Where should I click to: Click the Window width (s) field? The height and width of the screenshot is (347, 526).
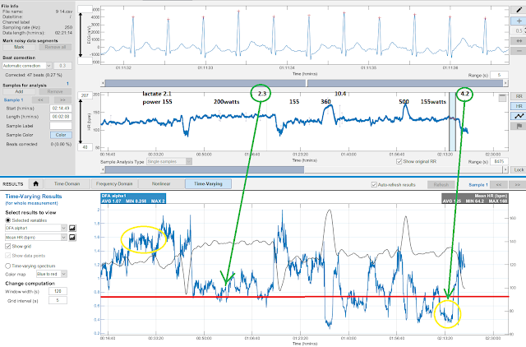(58, 291)
